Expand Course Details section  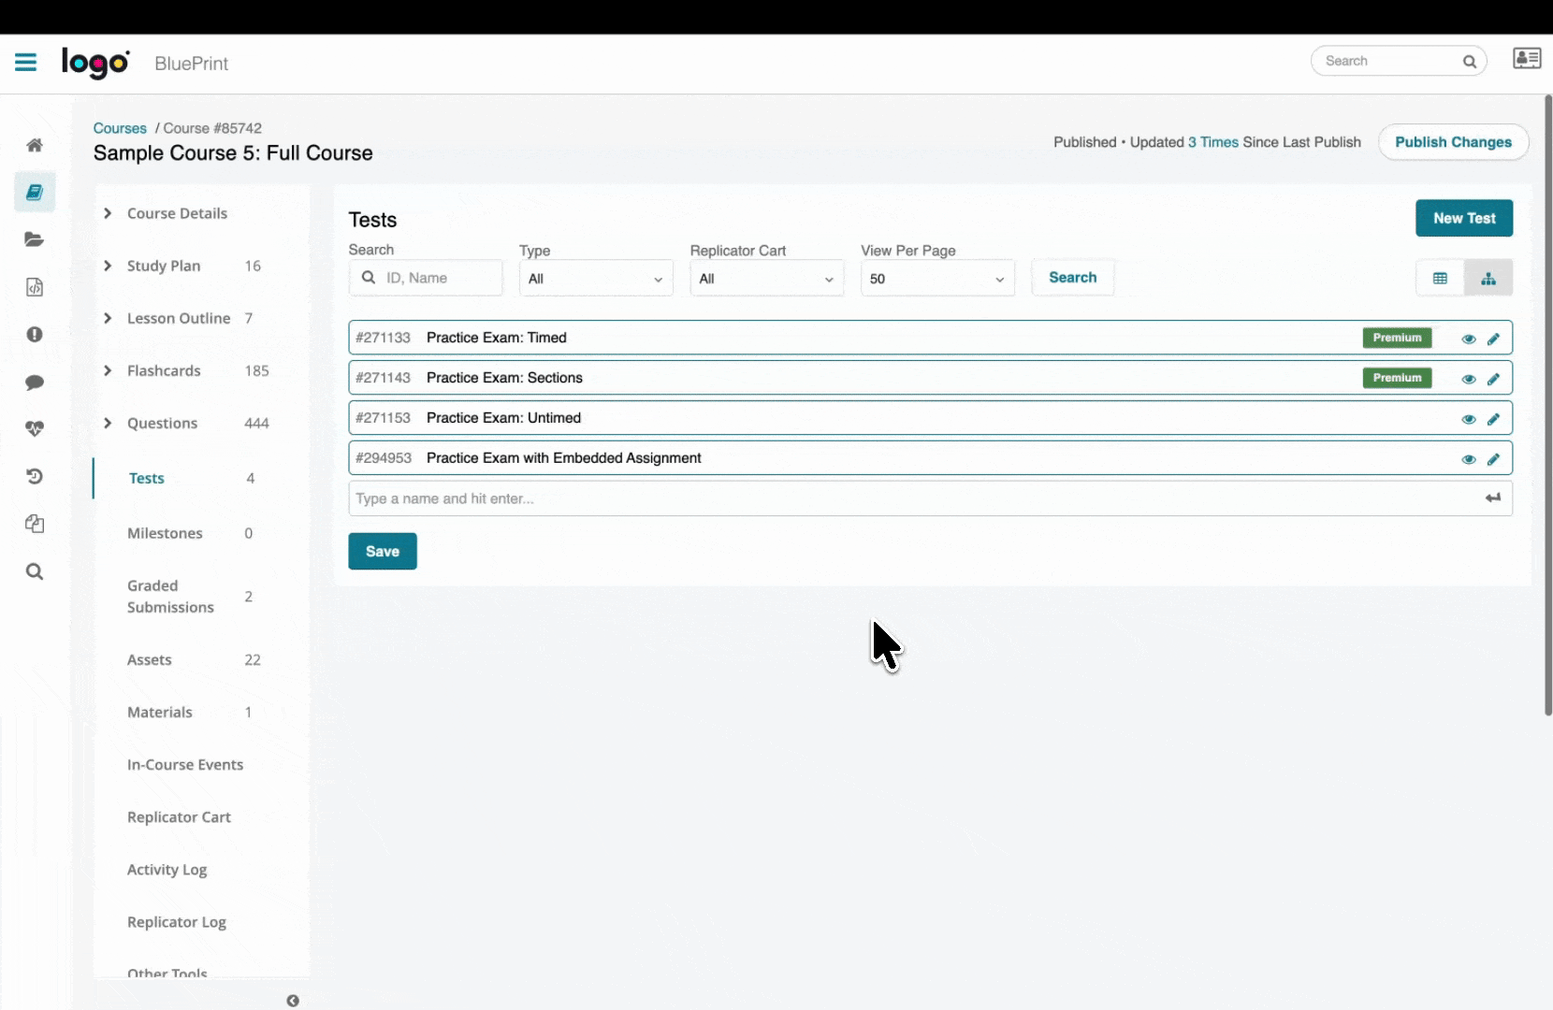point(108,213)
